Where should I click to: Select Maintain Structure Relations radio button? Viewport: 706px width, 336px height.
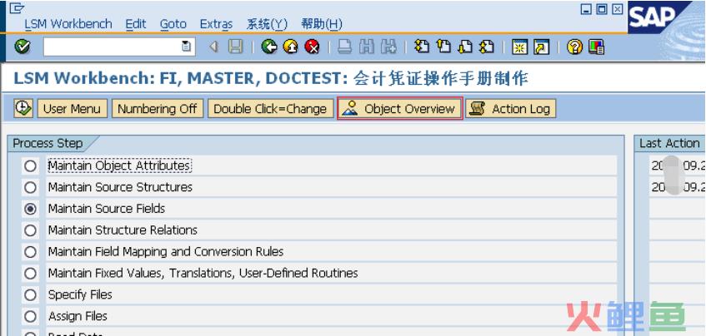(x=30, y=230)
